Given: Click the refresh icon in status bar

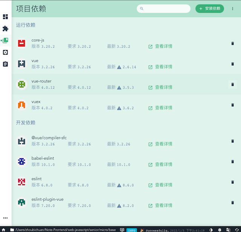Looking at the screenshot, I should pos(237,230).
